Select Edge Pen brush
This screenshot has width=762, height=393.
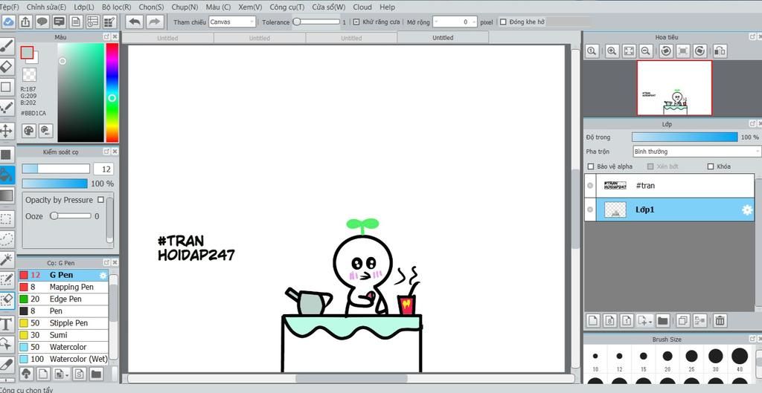[63, 299]
